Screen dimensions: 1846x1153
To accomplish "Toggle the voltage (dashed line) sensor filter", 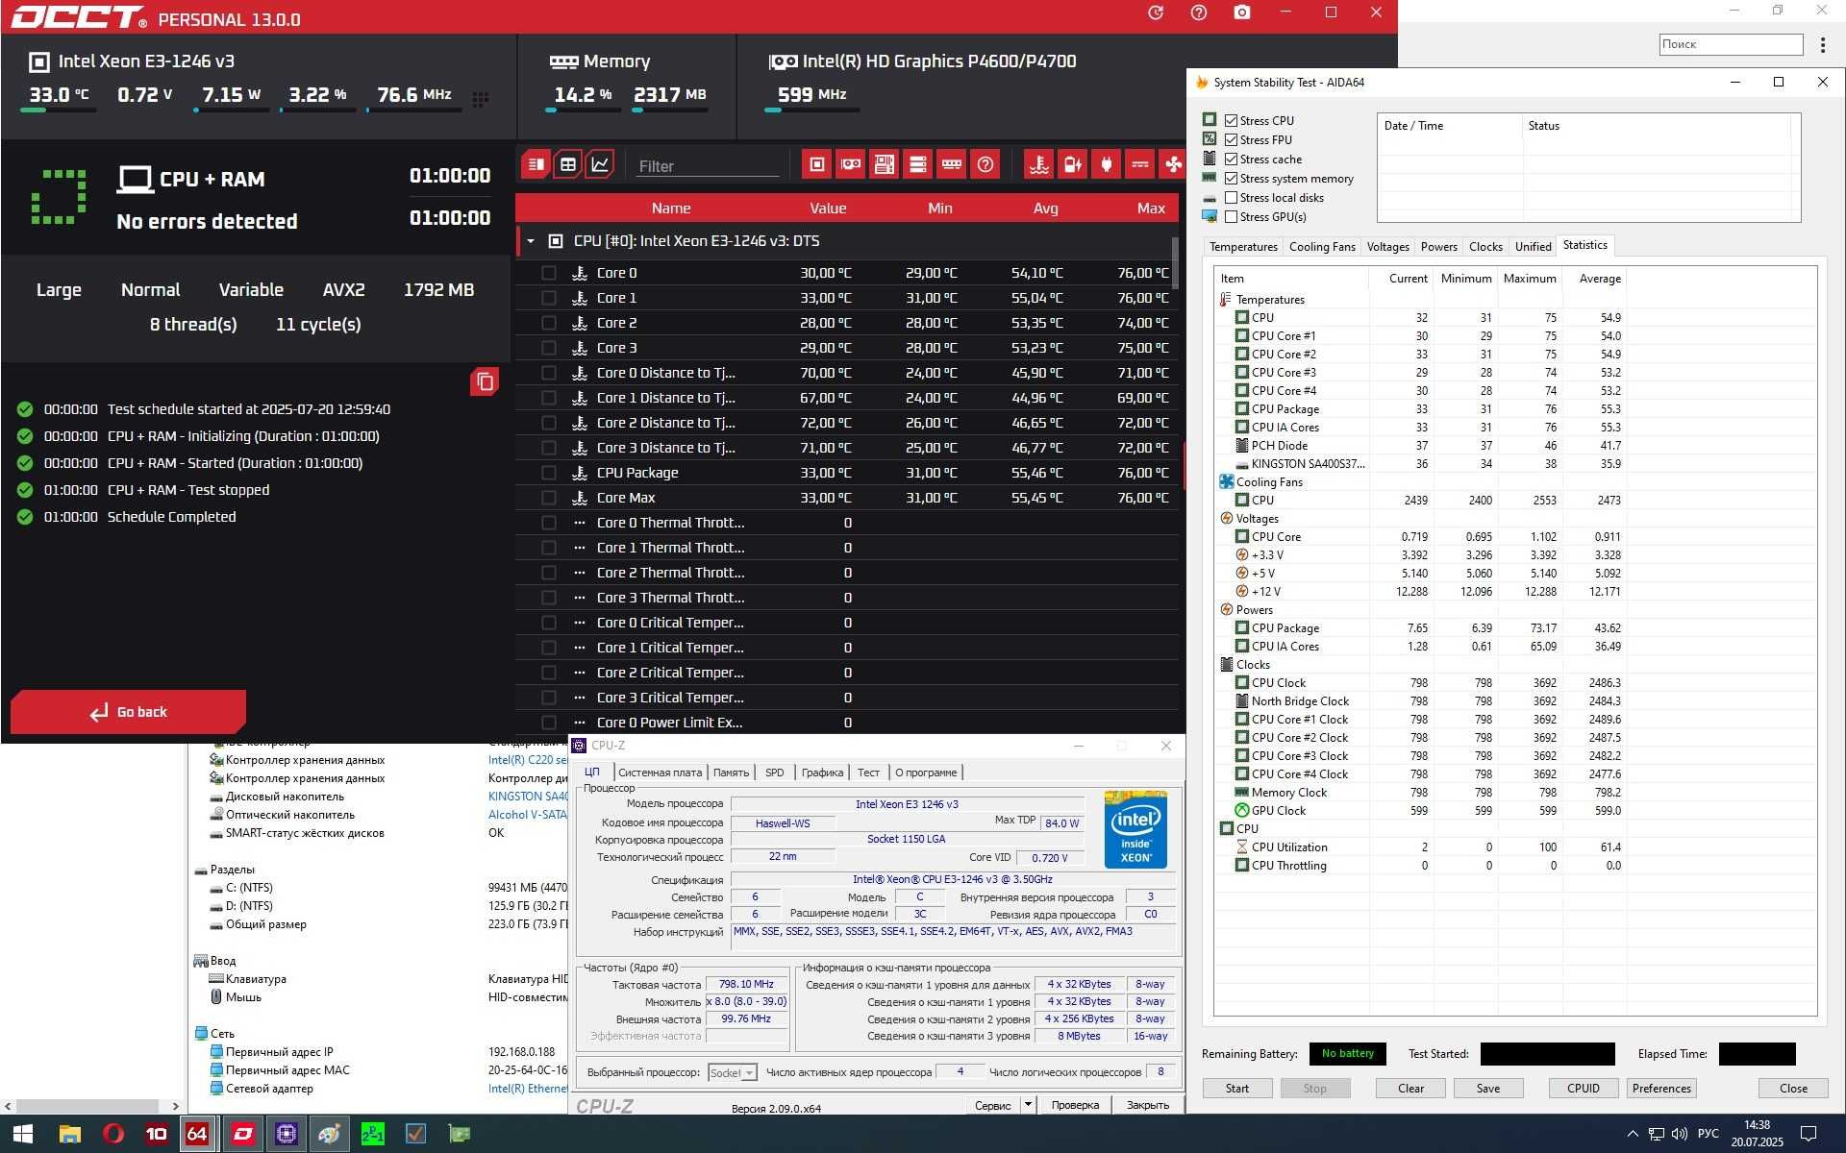I will point(1140,164).
